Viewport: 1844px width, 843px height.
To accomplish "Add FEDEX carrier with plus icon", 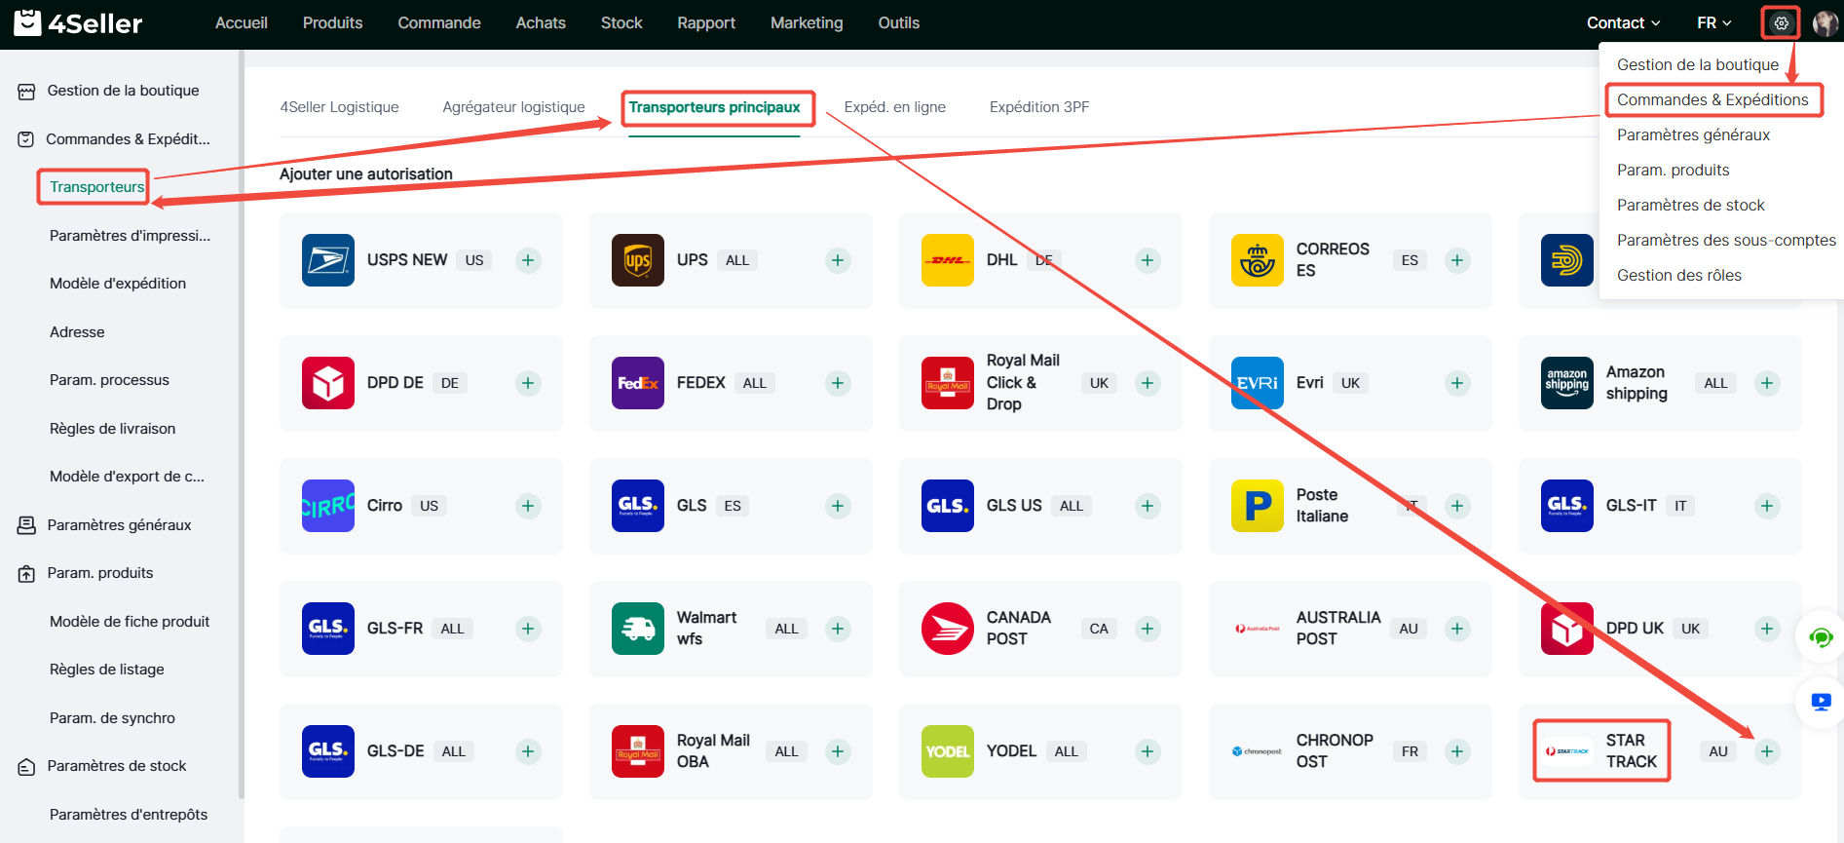I will tap(838, 383).
